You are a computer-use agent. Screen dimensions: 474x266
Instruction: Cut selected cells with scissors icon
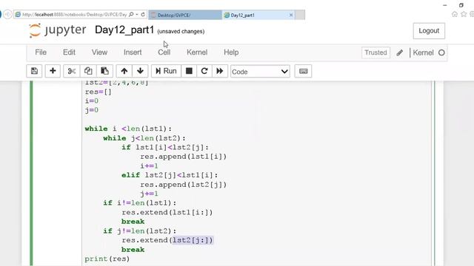pyautogui.click(x=72, y=71)
